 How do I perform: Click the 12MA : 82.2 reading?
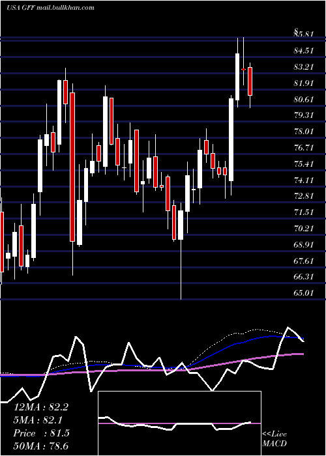pyautogui.click(x=41, y=407)
